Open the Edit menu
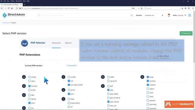 coord(5,1)
